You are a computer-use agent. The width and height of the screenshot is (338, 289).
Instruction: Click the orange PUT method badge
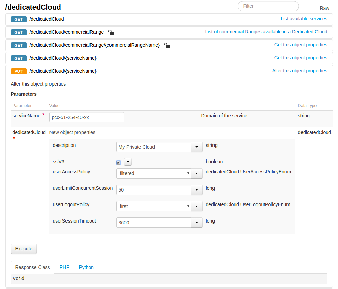(18, 71)
